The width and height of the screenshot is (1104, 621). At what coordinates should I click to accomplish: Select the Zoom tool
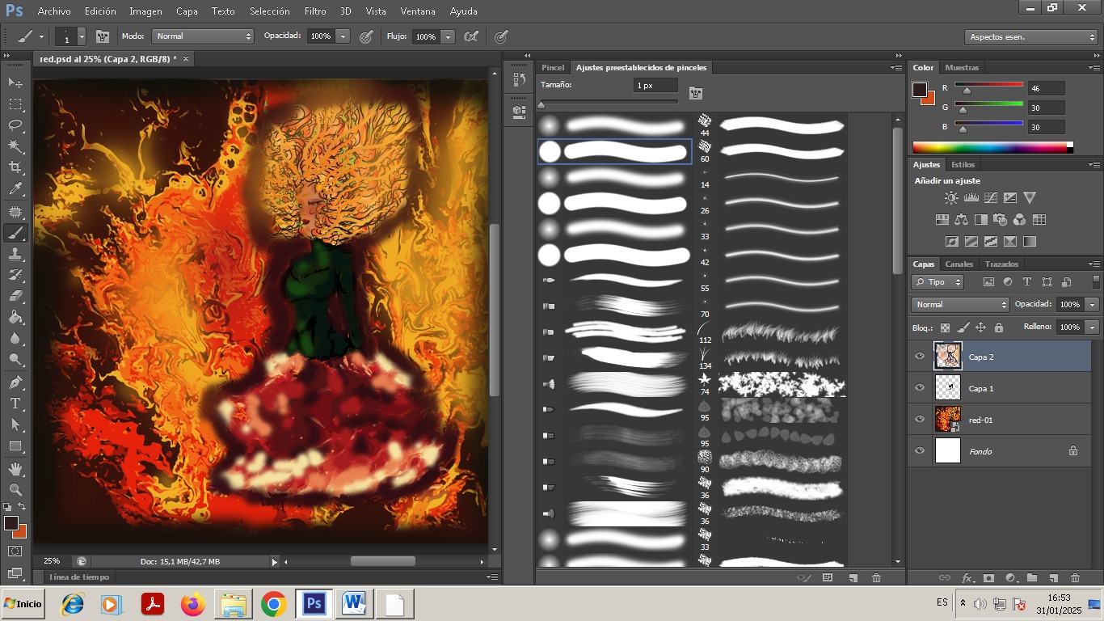tap(15, 489)
